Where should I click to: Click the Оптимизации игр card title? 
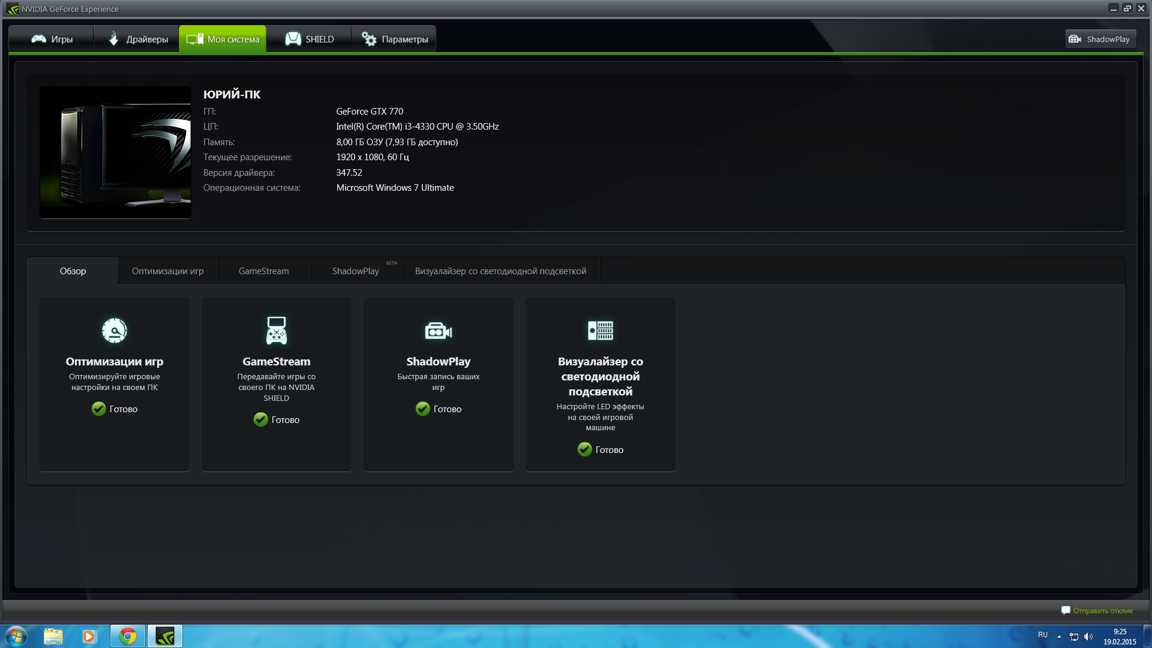tap(115, 362)
